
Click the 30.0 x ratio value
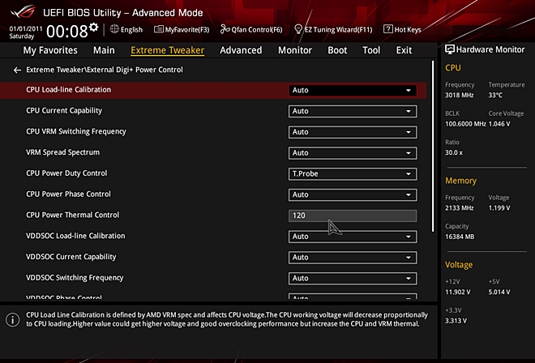click(454, 152)
